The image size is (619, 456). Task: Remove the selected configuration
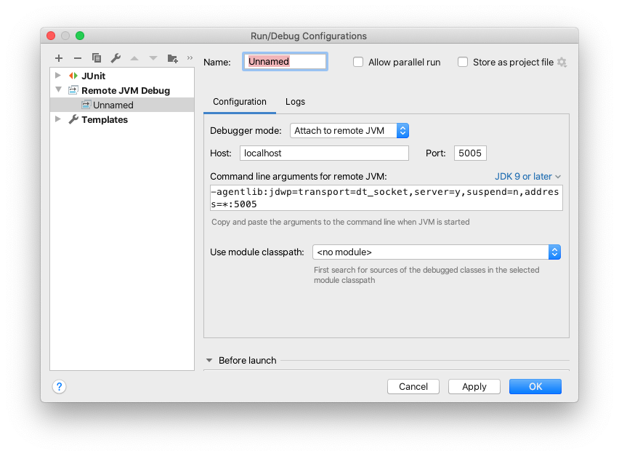coord(78,58)
